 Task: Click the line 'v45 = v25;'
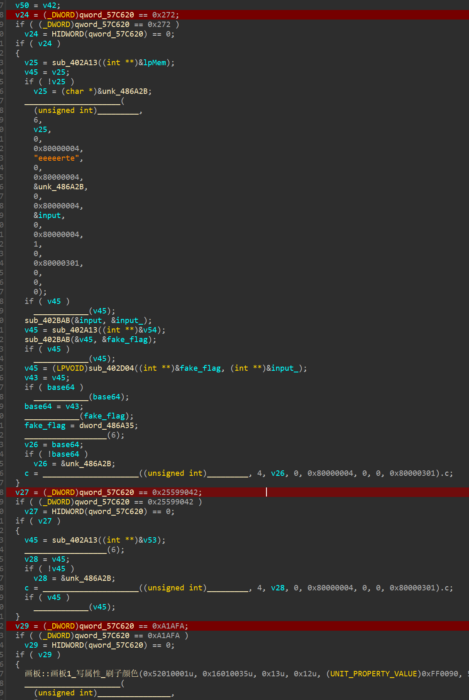point(47,72)
